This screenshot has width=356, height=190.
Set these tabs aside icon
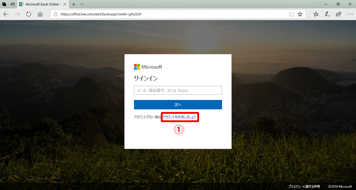point(13,4)
